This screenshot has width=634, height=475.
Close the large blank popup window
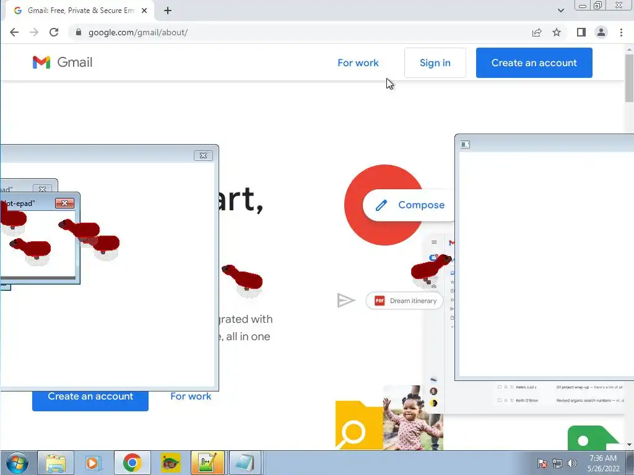coord(203,155)
